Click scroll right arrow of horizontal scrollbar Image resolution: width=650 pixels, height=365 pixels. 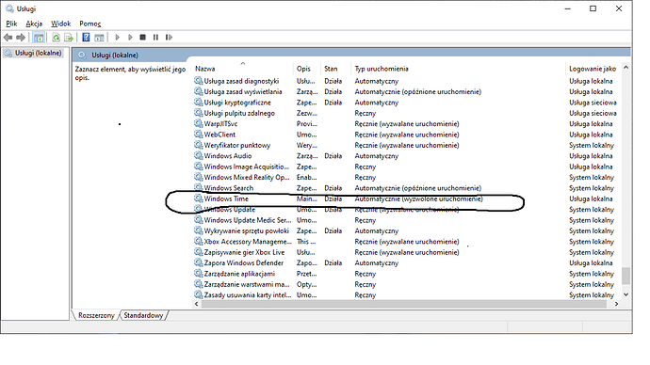click(x=616, y=304)
